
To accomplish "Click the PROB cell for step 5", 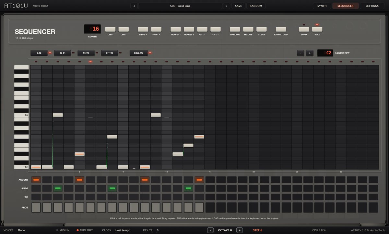I will (x=80, y=207).
